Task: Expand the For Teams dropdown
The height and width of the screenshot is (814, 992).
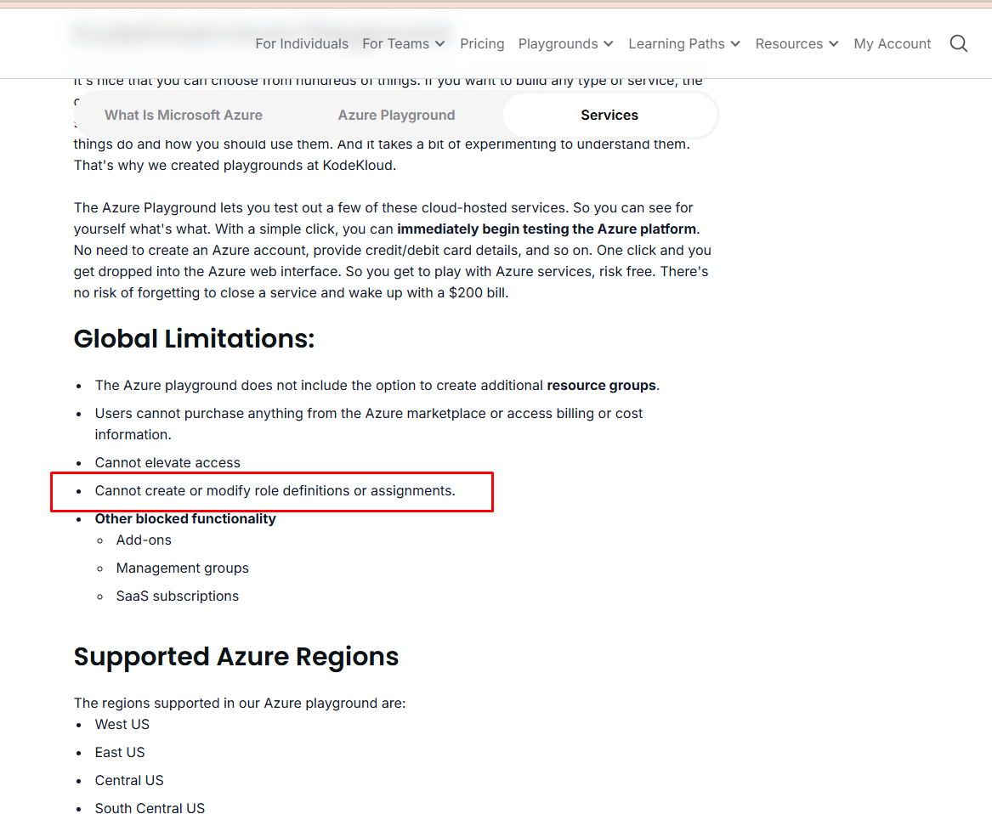Action: 403,43
